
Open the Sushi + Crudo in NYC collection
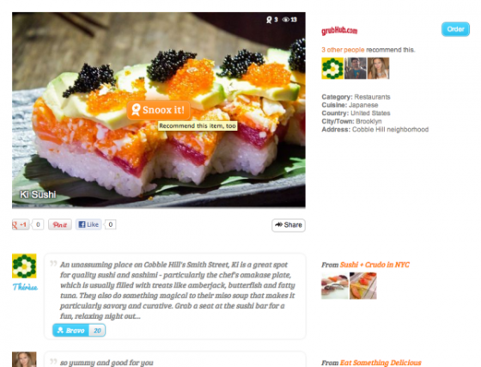point(374,265)
